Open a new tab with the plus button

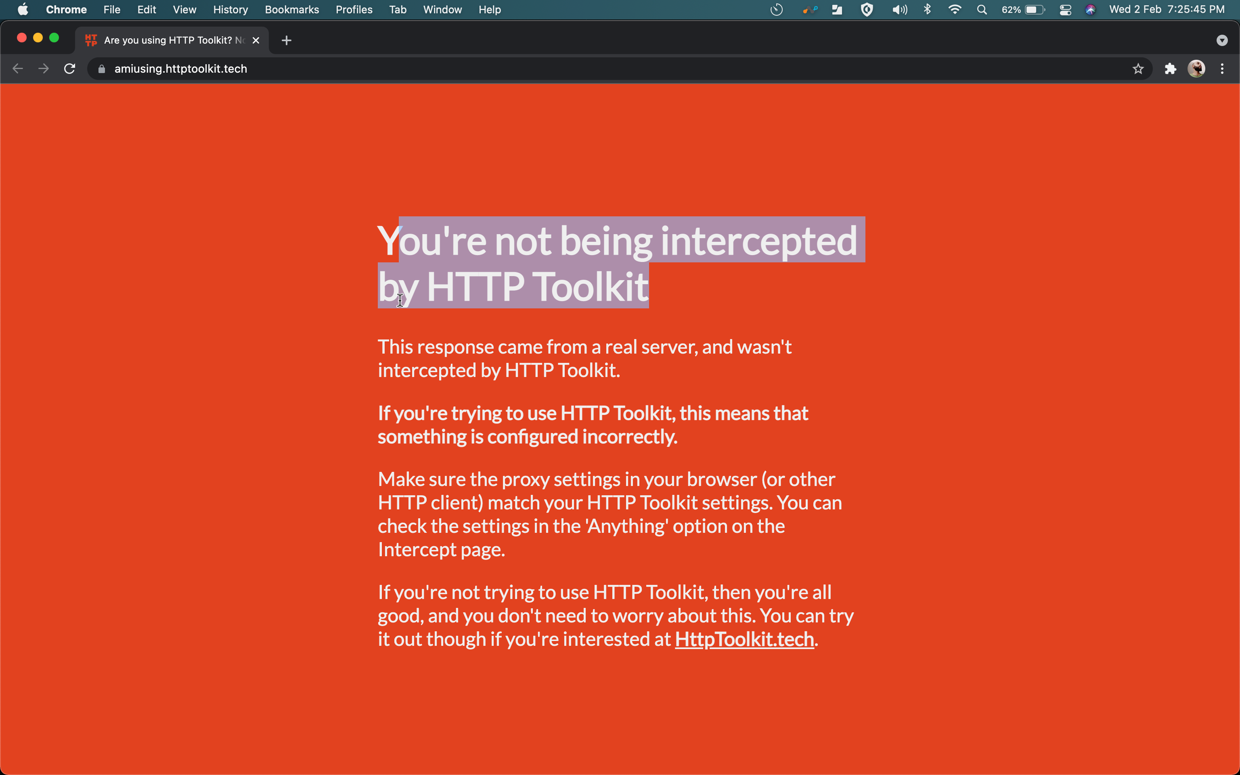pyautogui.click(x=286, y=40)
